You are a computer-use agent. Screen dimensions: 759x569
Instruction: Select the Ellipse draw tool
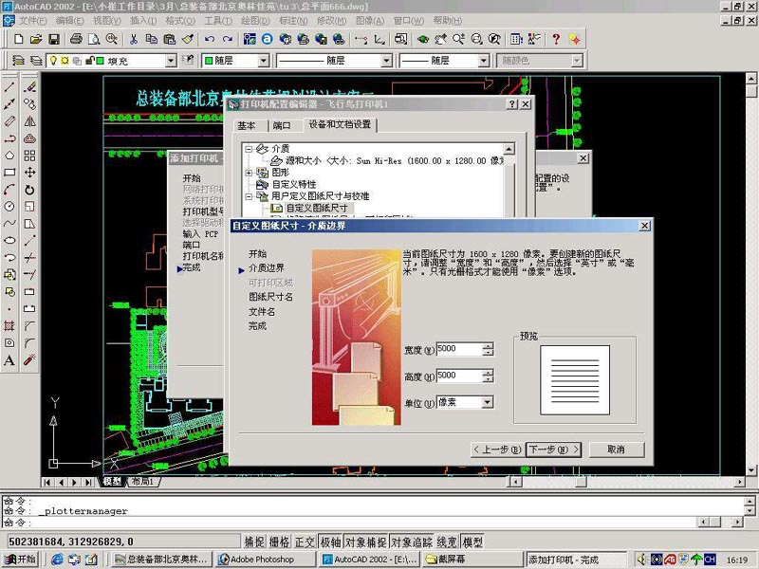[x=9, y=241]
